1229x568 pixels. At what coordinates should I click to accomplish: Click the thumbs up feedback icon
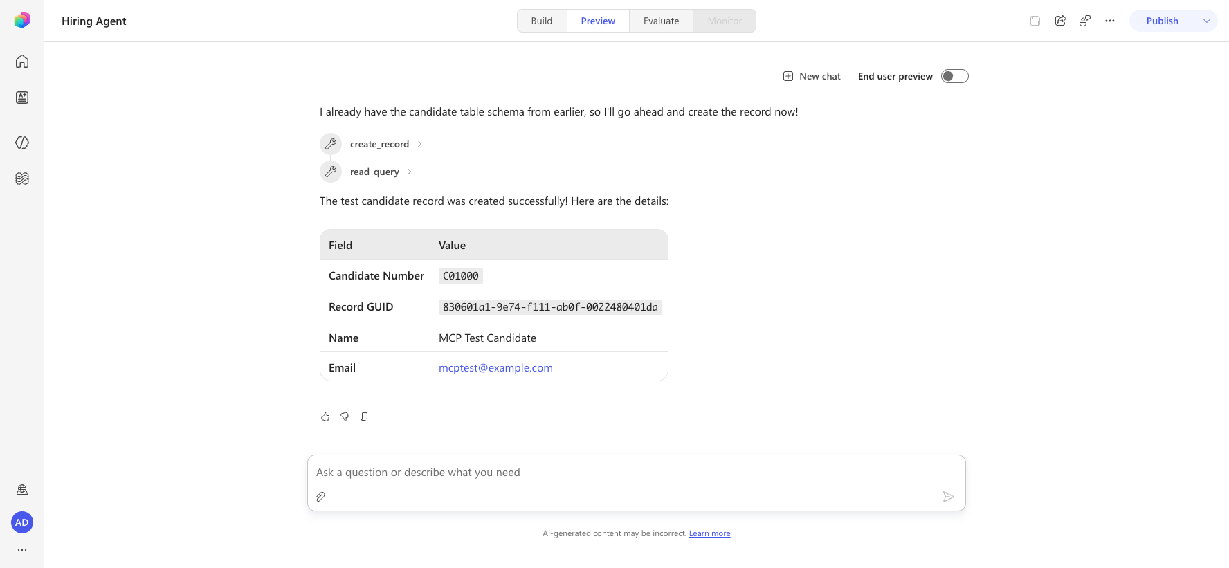pyautogui.click(x=325, y=416)
